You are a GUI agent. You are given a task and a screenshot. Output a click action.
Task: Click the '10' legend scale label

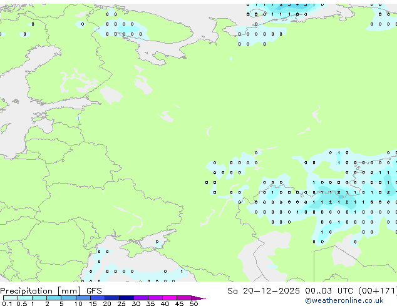click(78, 304)
